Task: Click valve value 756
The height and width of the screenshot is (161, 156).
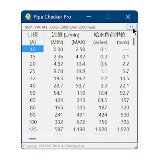Action: [x=103, y=122]
